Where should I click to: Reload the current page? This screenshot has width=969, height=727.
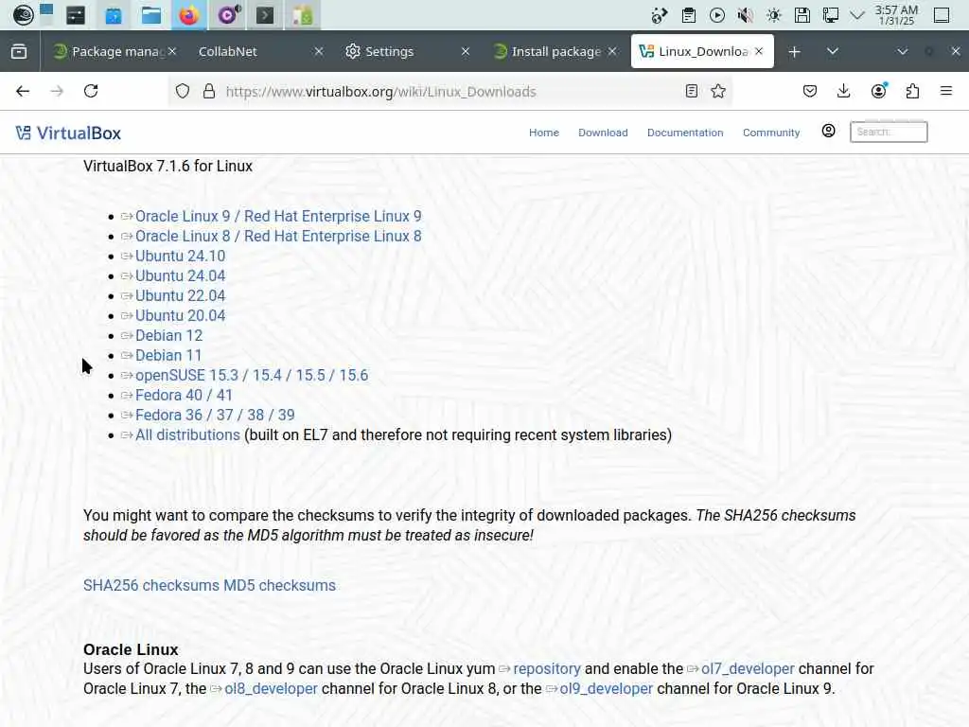click(x=91, y=92)
